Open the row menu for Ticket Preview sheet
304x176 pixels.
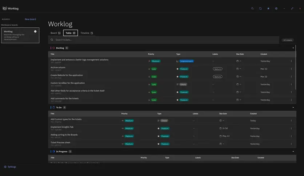click(291, 144)
